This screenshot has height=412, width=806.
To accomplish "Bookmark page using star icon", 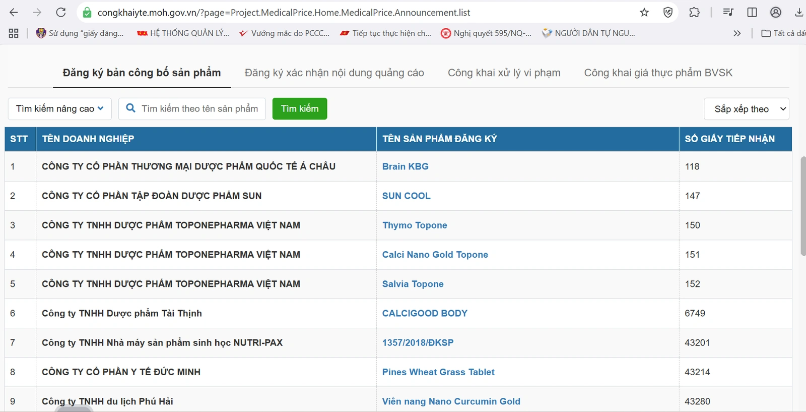I will click(x=644, y=13).
